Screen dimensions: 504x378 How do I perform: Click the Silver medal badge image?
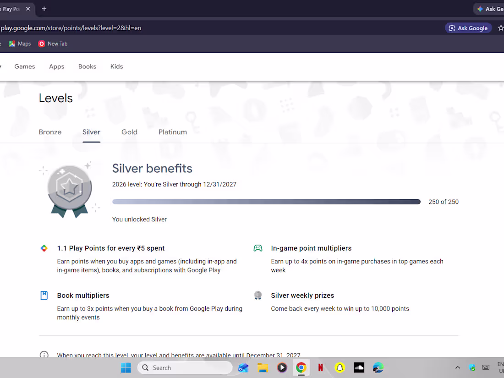(70, 191)
